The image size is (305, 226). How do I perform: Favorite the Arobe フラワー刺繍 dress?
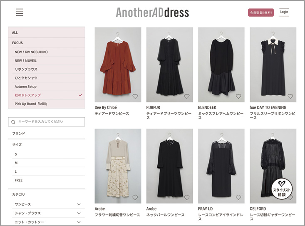pos(135,198)
